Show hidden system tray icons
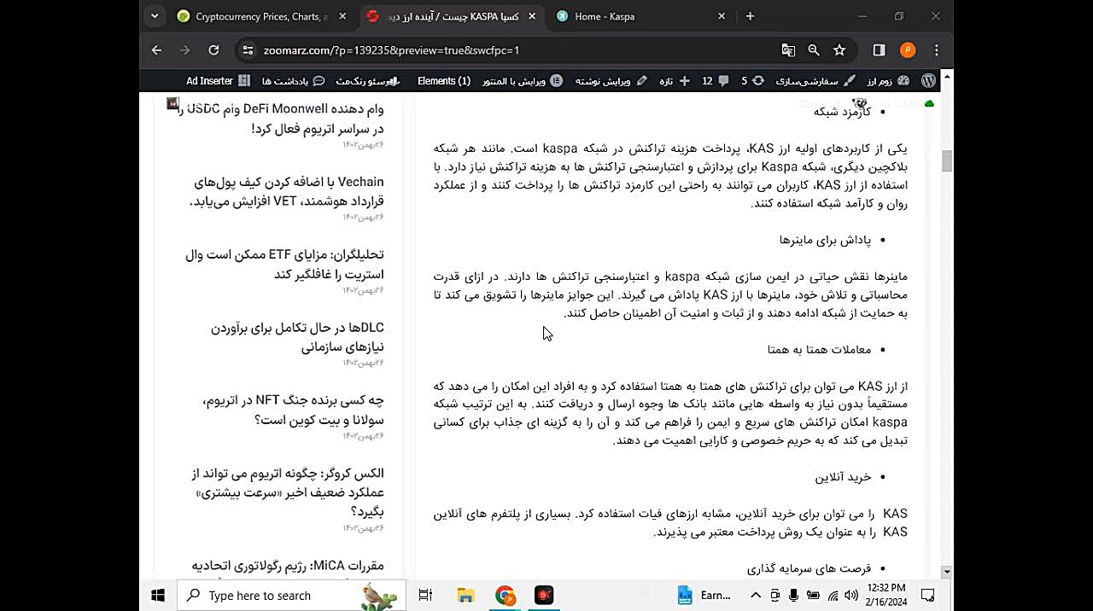1093x611 pixels. coord(757,595)
